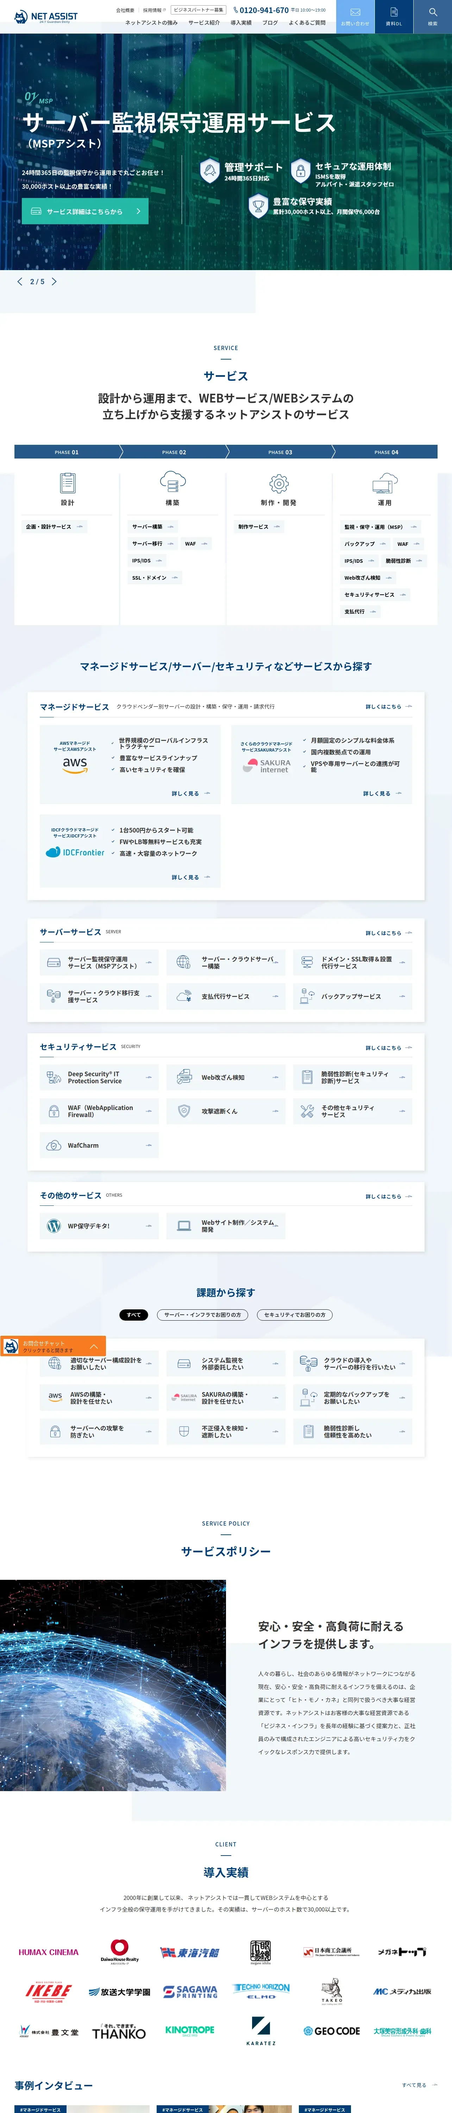
Task: Go to next hero slide arrow
Action: coord(54,281)
